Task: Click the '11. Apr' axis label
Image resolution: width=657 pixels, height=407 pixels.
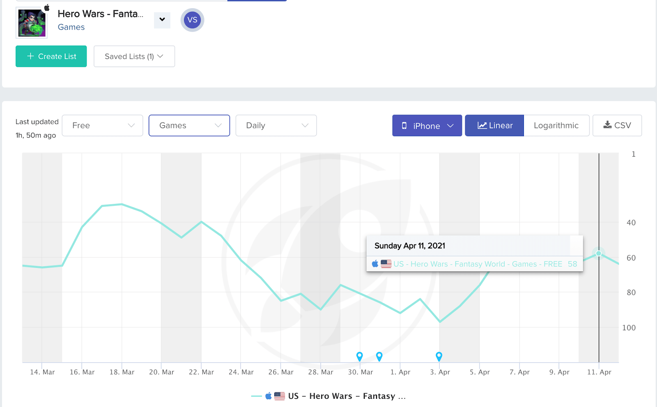Action: 599,372
